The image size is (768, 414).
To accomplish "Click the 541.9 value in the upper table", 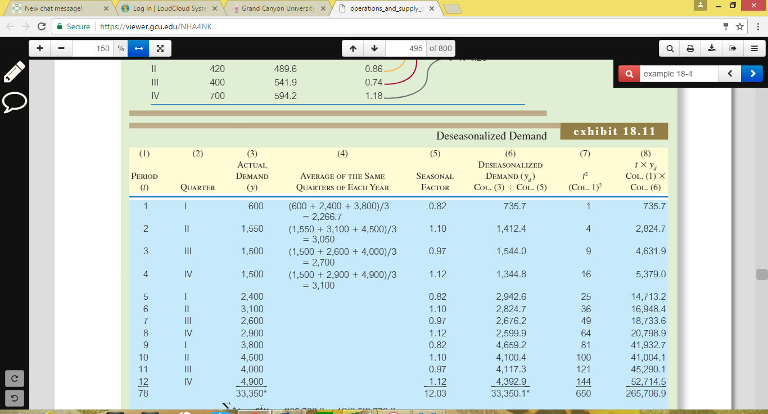I will pos(286,82).
